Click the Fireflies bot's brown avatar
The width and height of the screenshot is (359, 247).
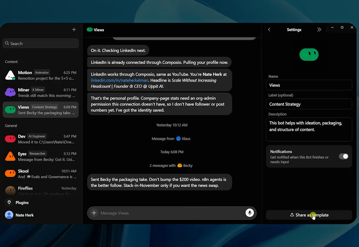[10, 190]
